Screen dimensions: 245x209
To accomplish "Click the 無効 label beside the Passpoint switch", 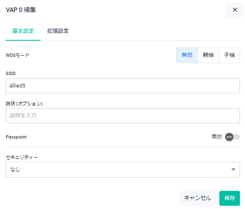I will click(x=217, y=137).
